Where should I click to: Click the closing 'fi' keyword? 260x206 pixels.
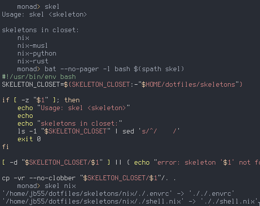point(5,147)
